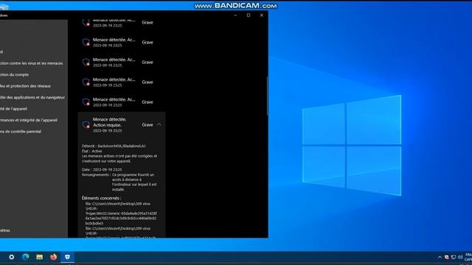Minimize the Windows Security window
472x265 pixels.
[x=235, y=15]
